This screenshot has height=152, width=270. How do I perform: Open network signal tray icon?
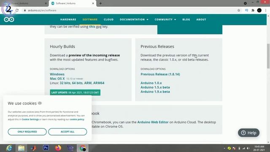tap(244, 148)
